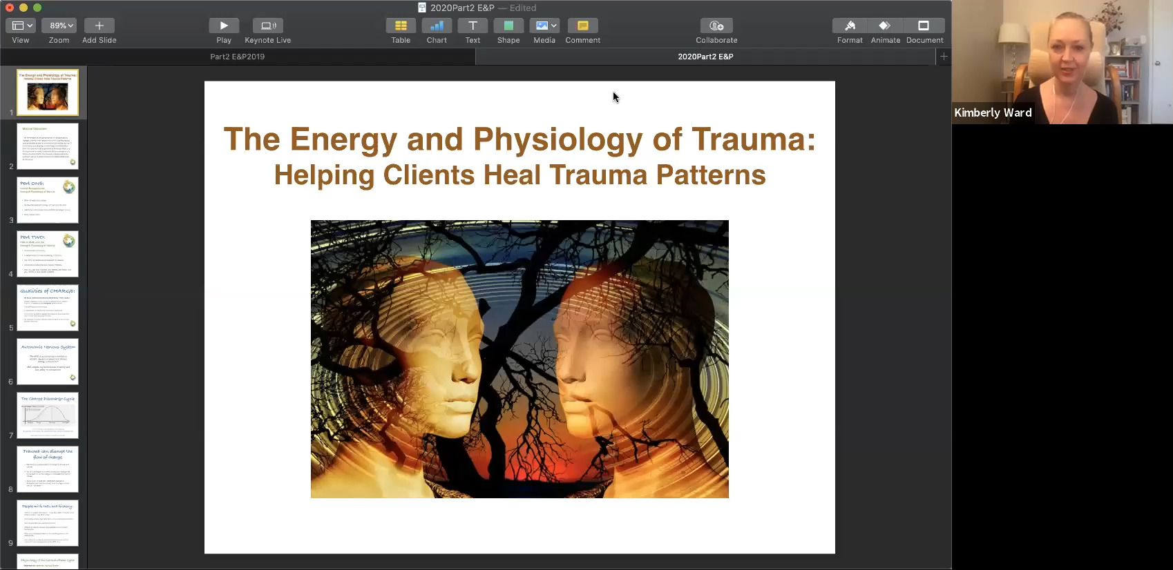Click Kimberly Ward's video tile

[x=1062, y=62]
